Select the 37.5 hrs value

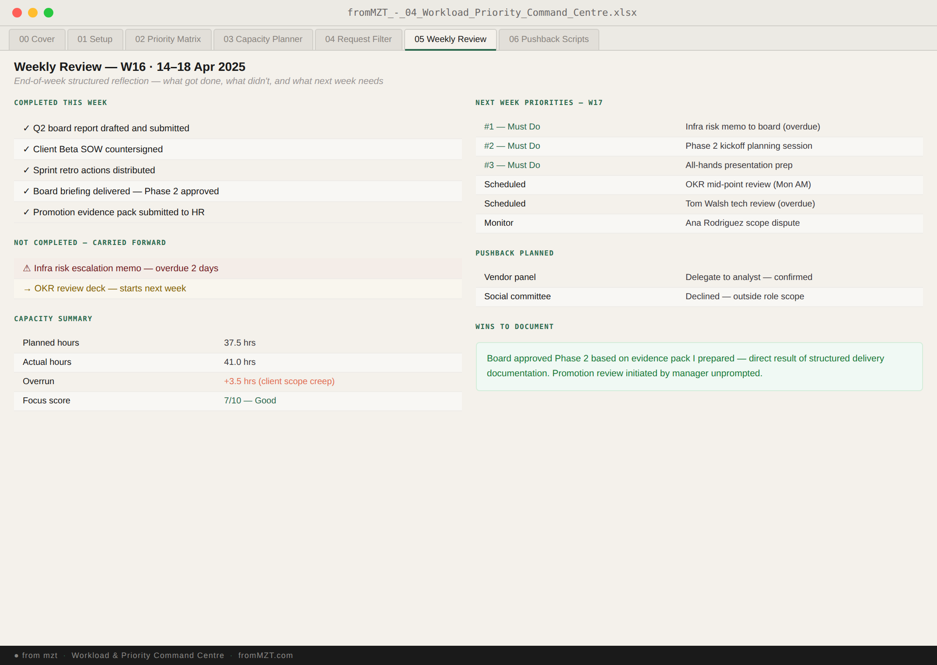click(240, 343)
